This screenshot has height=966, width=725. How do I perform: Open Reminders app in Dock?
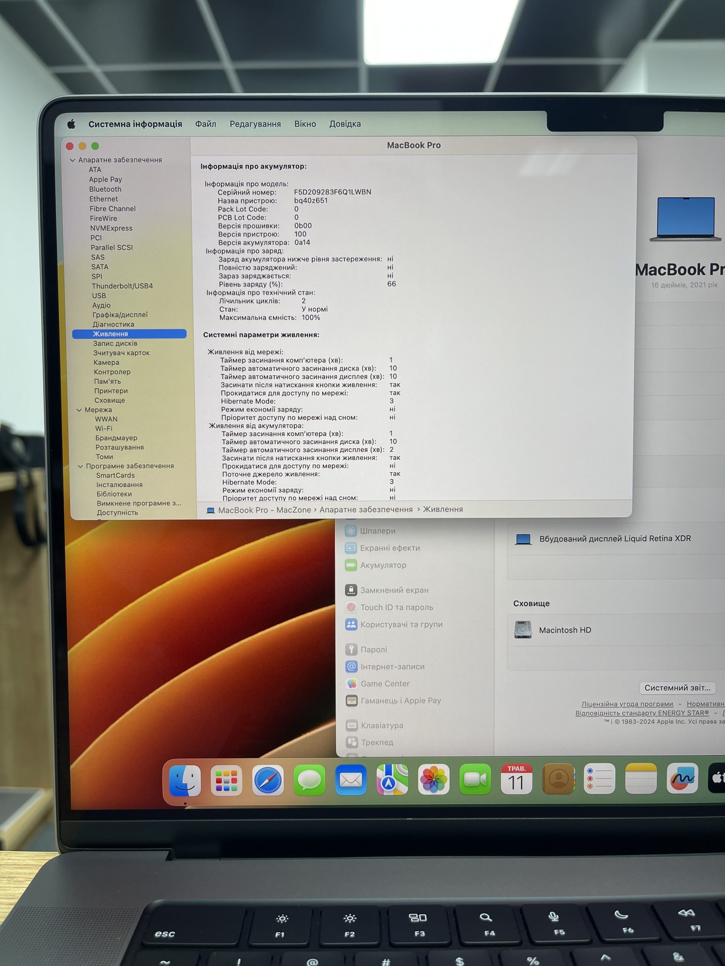coord(600,779)
